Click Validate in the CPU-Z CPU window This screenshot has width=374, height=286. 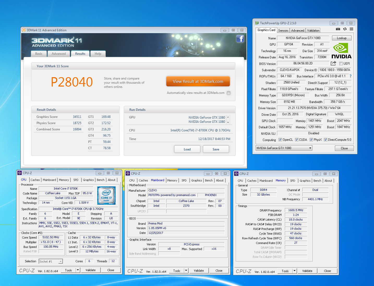91,270
